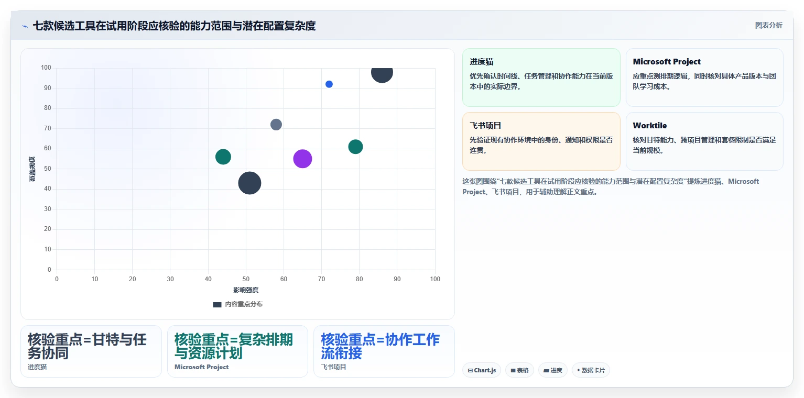
Task: Click the 图表分析 label in header
Action: tap(768, 25)
